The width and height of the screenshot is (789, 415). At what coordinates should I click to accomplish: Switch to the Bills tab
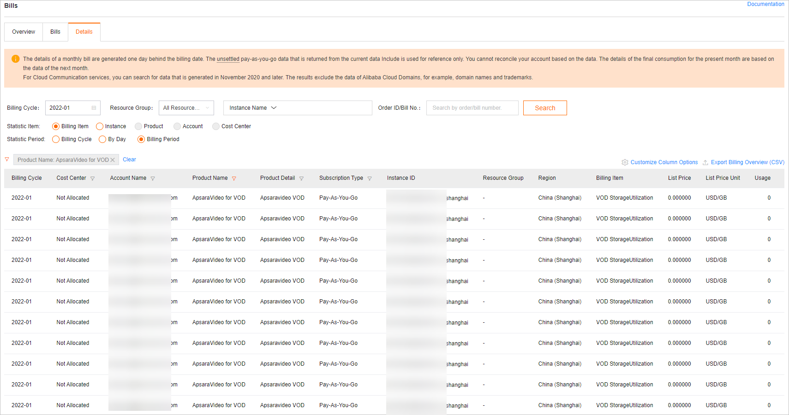coord(55,31)
